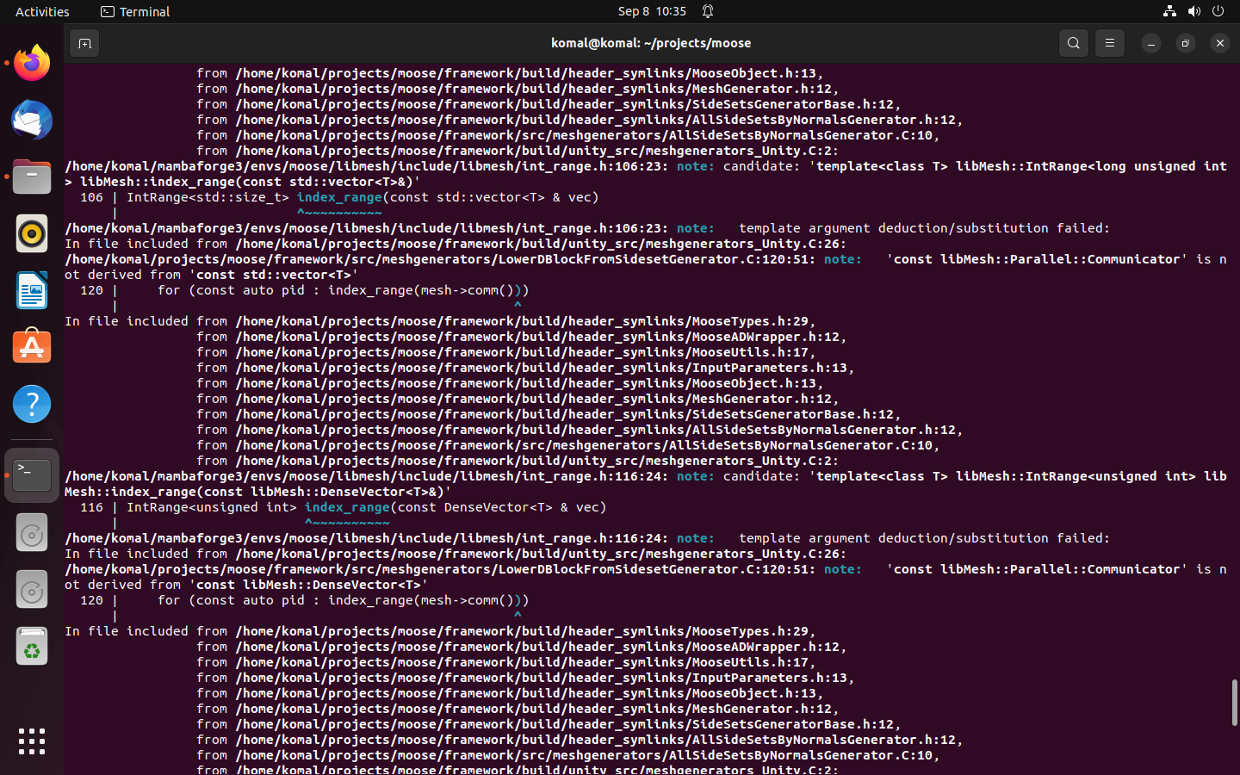1240x775 pixels.
Task: Open search in the Terminal header bar
Action: pos(1073,42)
